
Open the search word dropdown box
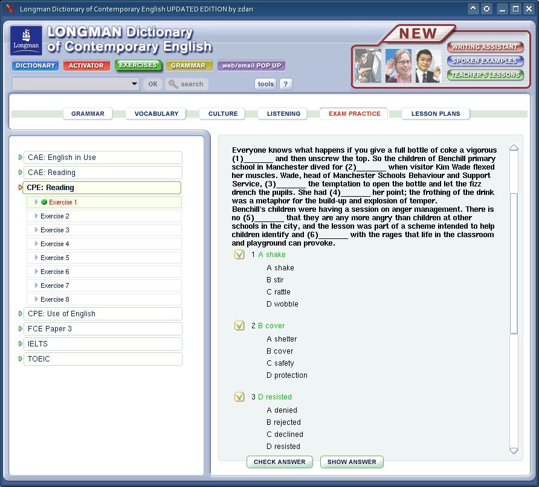tap(76, 84)
